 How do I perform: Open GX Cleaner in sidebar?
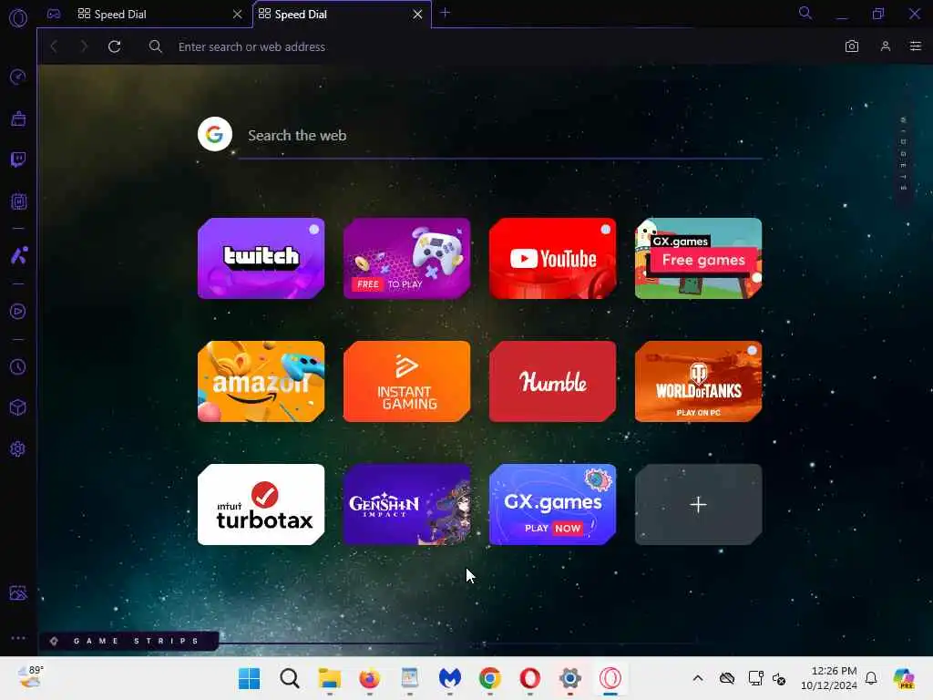18,118
